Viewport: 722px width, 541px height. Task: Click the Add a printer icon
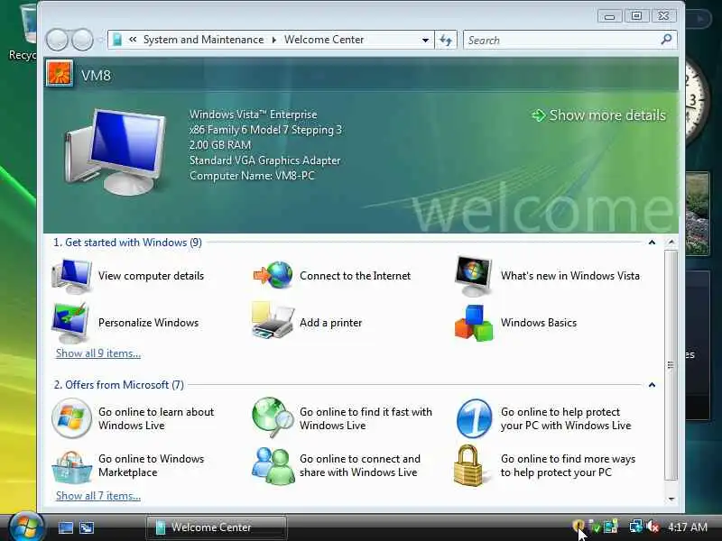tap(273, 321)
